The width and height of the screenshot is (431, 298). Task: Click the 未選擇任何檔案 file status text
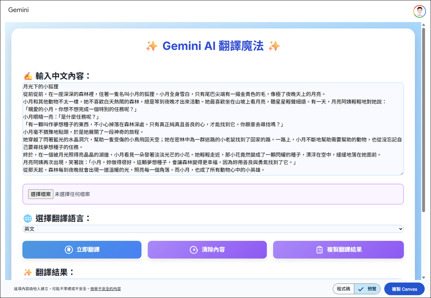tap(72, 194)
